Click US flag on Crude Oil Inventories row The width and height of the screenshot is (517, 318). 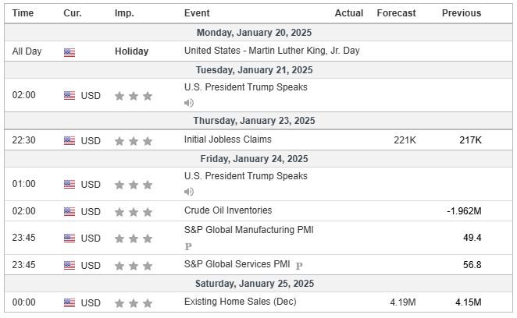[70, 211]
